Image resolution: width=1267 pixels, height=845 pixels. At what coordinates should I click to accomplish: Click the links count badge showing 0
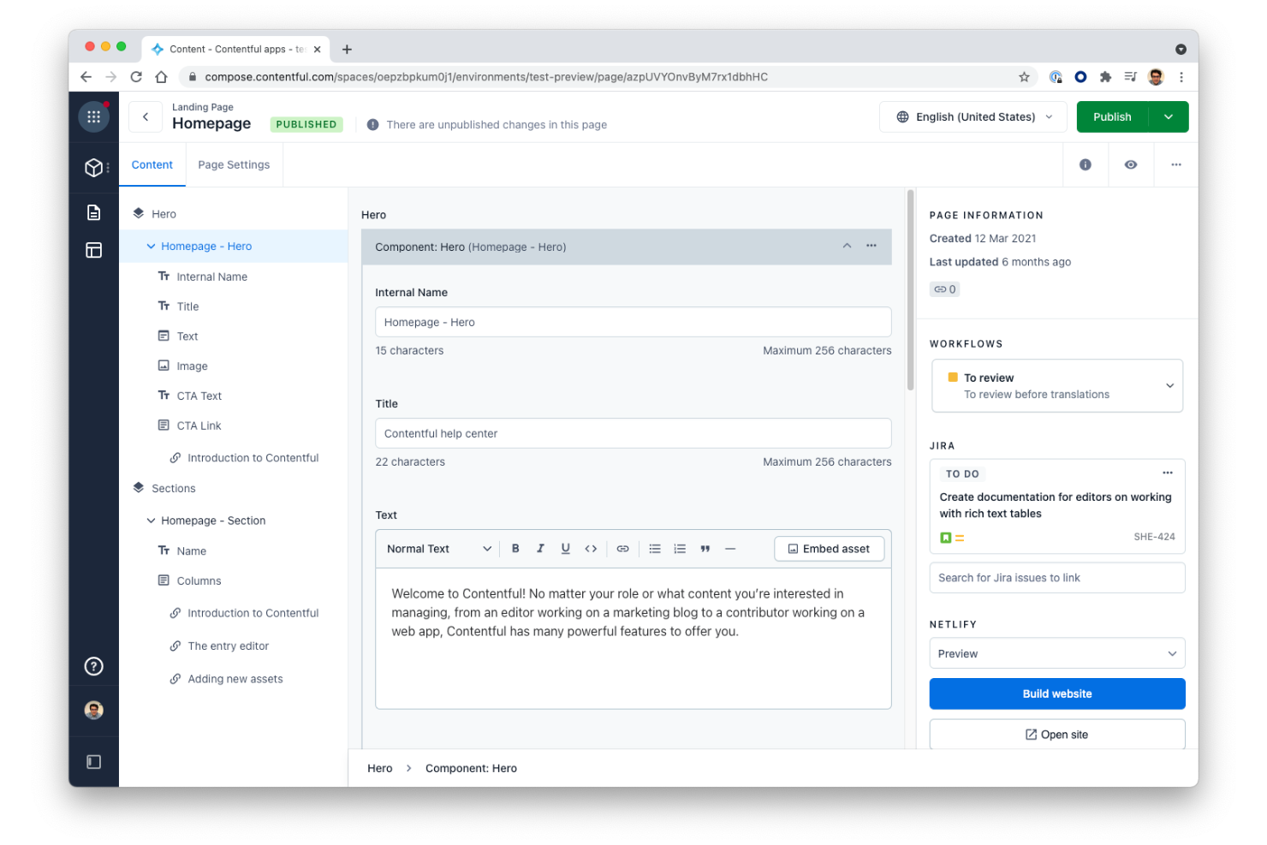[x=945, y=289]
